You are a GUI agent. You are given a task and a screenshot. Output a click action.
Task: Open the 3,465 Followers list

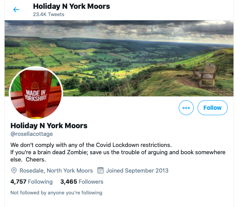click(82, 182)
